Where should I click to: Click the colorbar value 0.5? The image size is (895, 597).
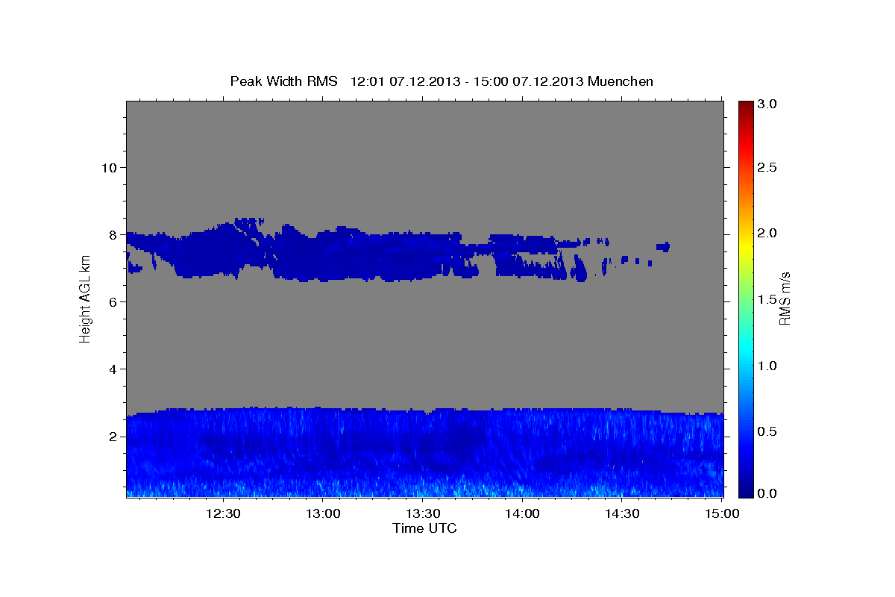click(768, 431)
